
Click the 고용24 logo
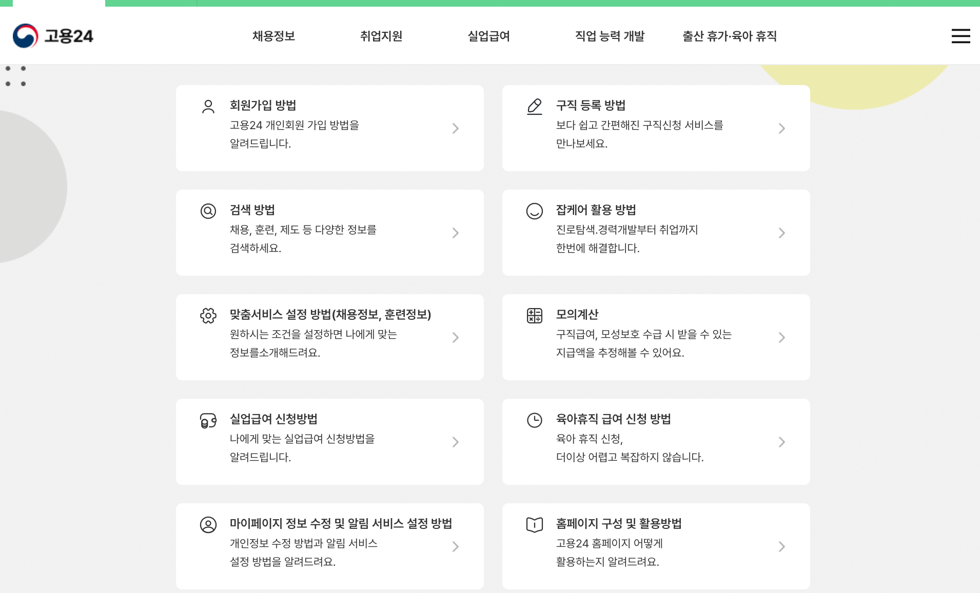pos(53,36)
